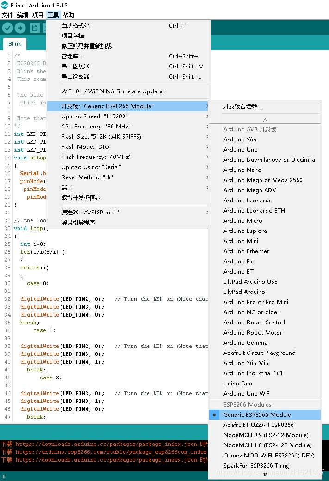Select Arduino Uno board
Image resolution: width=329 pixels, height=481 pixels.
[x=265, y=149]
